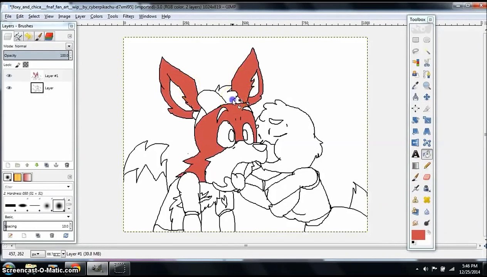Select the Paintbrush tool in Toolbox

[x=415, y=177]
